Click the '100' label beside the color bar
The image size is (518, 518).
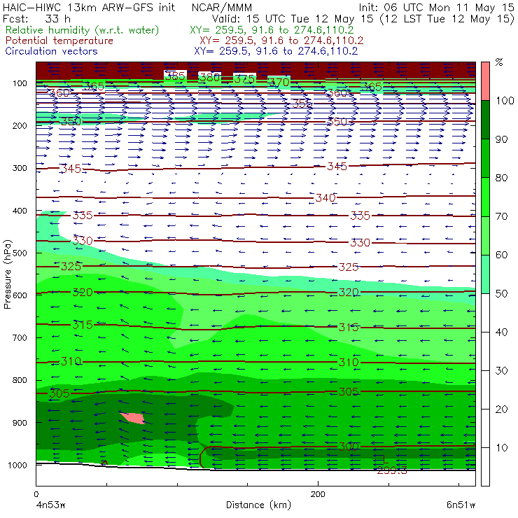click(x=505, y=100)
